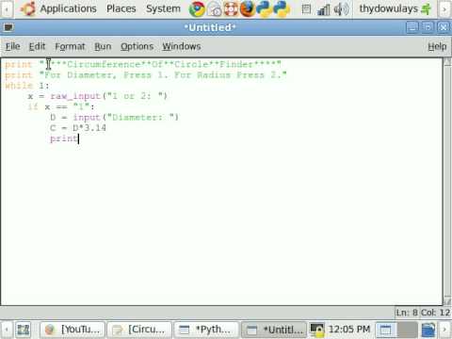This screenshot has height=339, width=452.
Task: Place the cursor on the 'while 1:' line
Action: pos(27,86)
